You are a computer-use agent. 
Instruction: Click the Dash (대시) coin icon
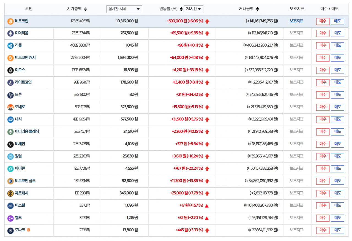coord(10,119)
